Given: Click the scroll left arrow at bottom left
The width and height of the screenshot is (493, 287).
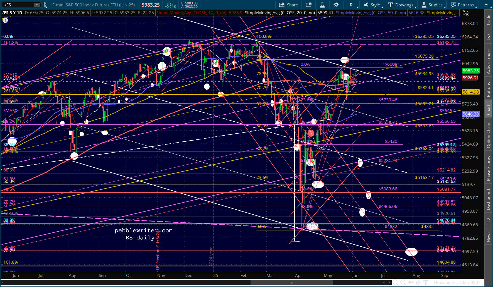Looking at the screenshot, I should click(3, 283).
